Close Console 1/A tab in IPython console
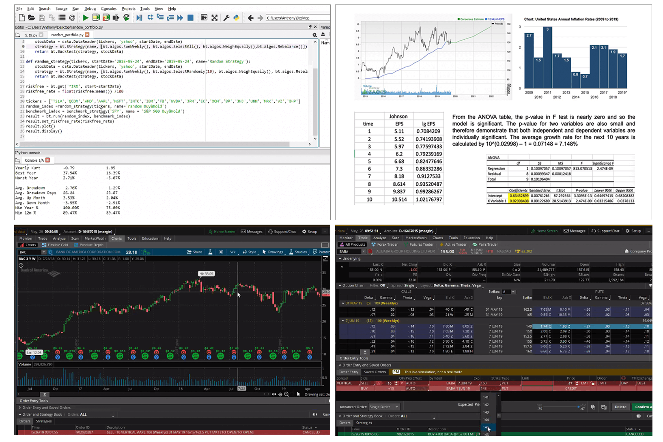The height and width of the screenshot is (442, 663). point(47,160)
